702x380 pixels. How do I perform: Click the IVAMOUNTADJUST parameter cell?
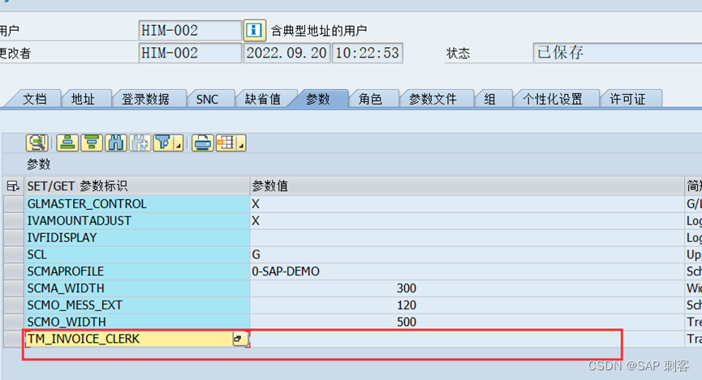coord(137,221)
